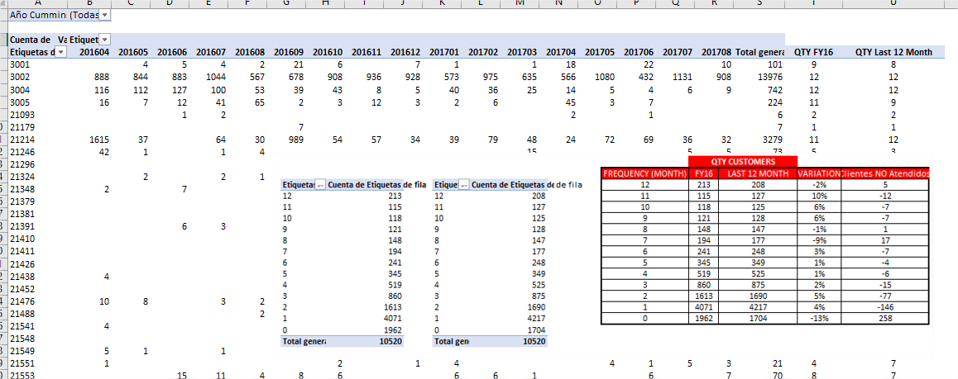This screenshot has width=958, height=379.
Task: Select row label 21179
Action: pyautogui.click(x=22, y=127)
